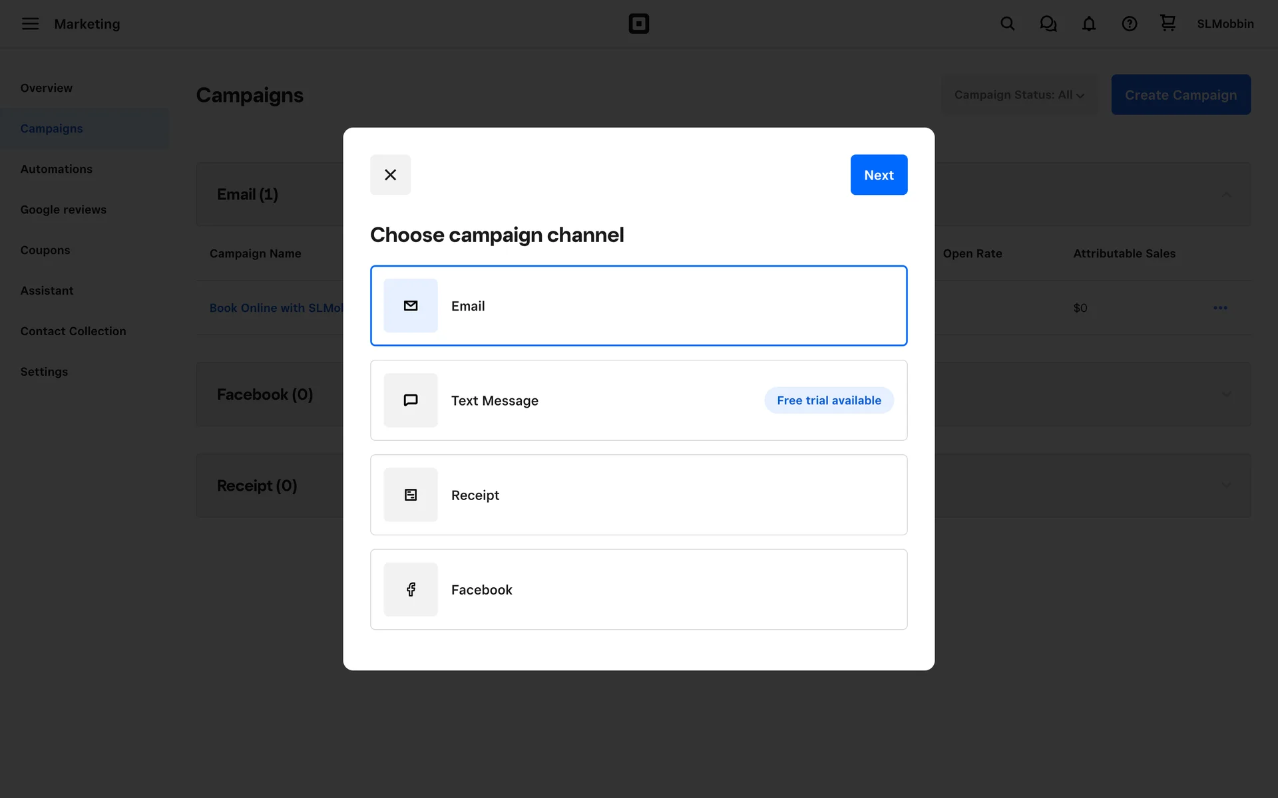Open the messages chat icon
This screenshot has width=1278, height=798.
click(x=1048, y=24)
